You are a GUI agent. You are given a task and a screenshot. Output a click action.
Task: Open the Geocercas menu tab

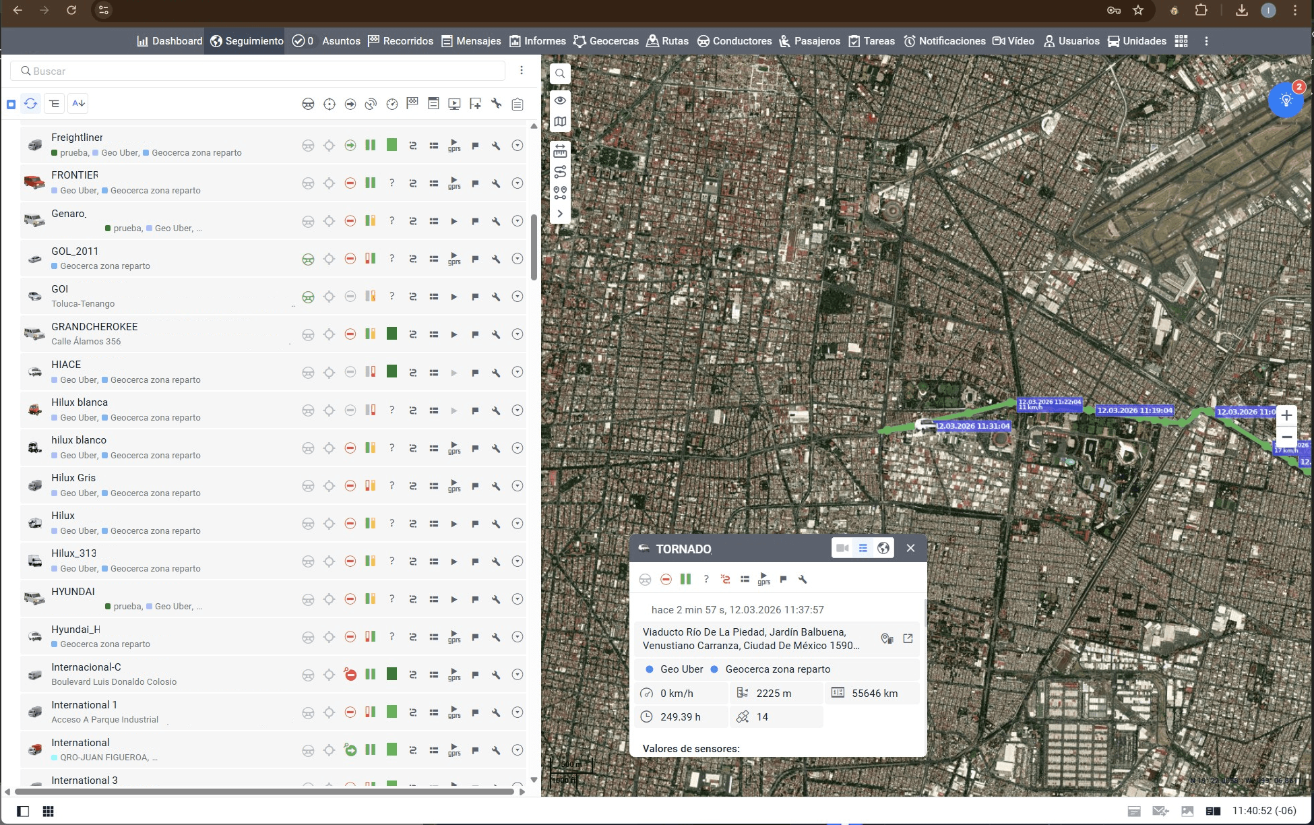click(606, 41)
